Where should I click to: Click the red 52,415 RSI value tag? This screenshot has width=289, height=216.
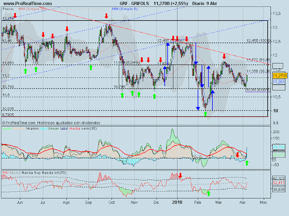coord(279,183)
